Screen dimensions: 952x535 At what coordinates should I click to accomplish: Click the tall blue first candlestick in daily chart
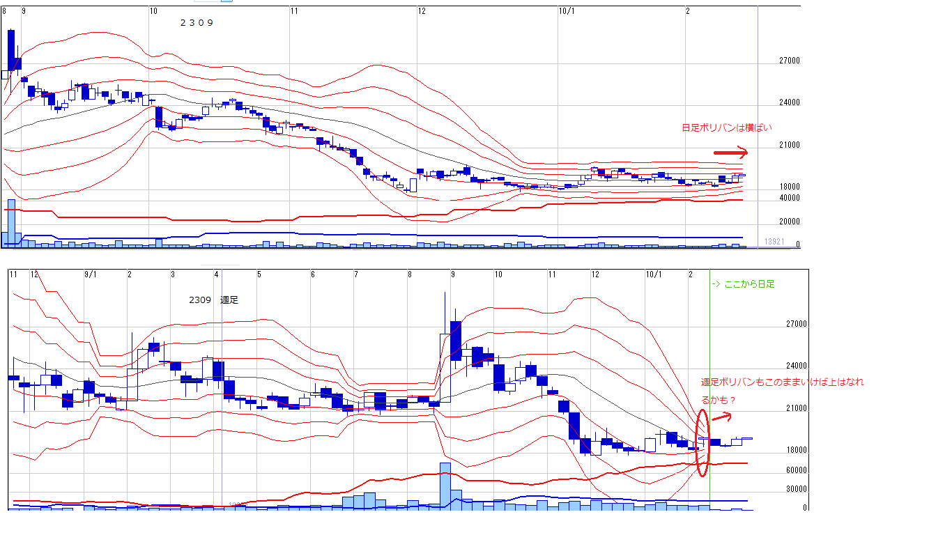click(11, 50)
